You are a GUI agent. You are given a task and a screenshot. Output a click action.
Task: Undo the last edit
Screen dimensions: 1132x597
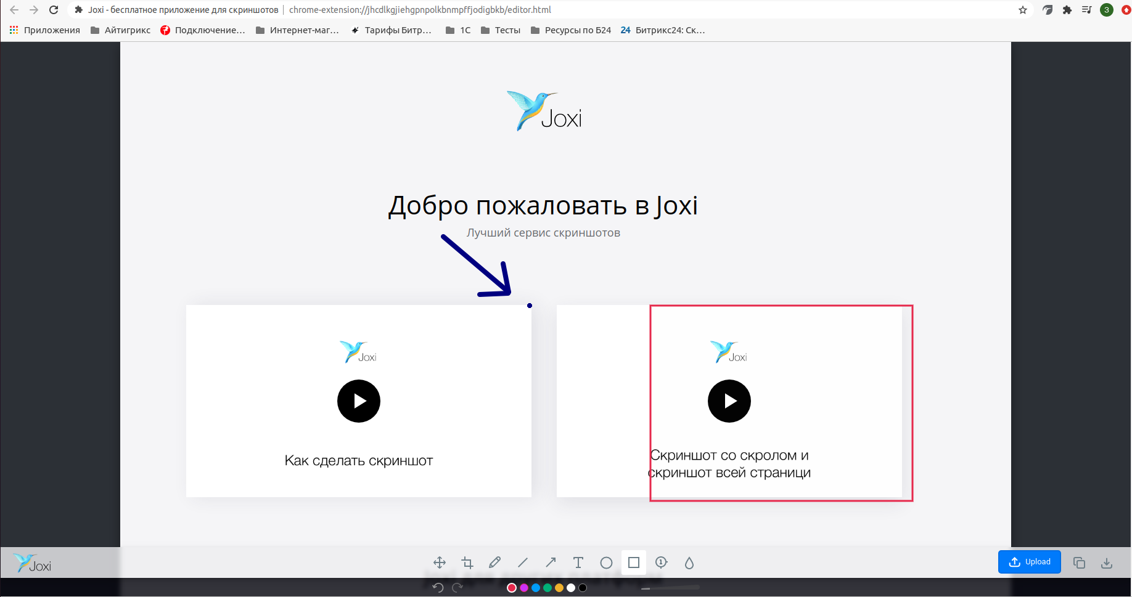pyautogui.click(x=438, y=588)
